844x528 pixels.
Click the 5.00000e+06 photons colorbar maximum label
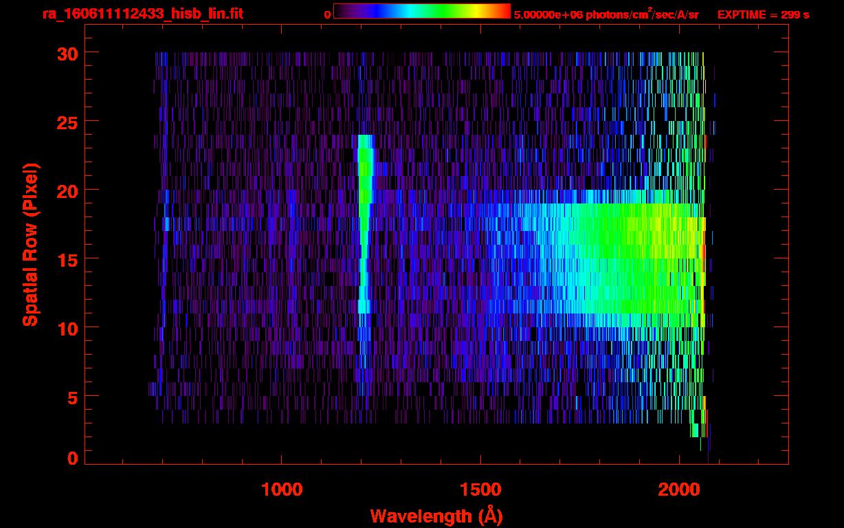(x=606, y=14)
